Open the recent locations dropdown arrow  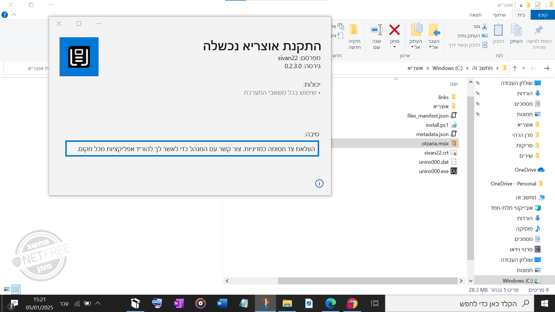coord(523,68)
